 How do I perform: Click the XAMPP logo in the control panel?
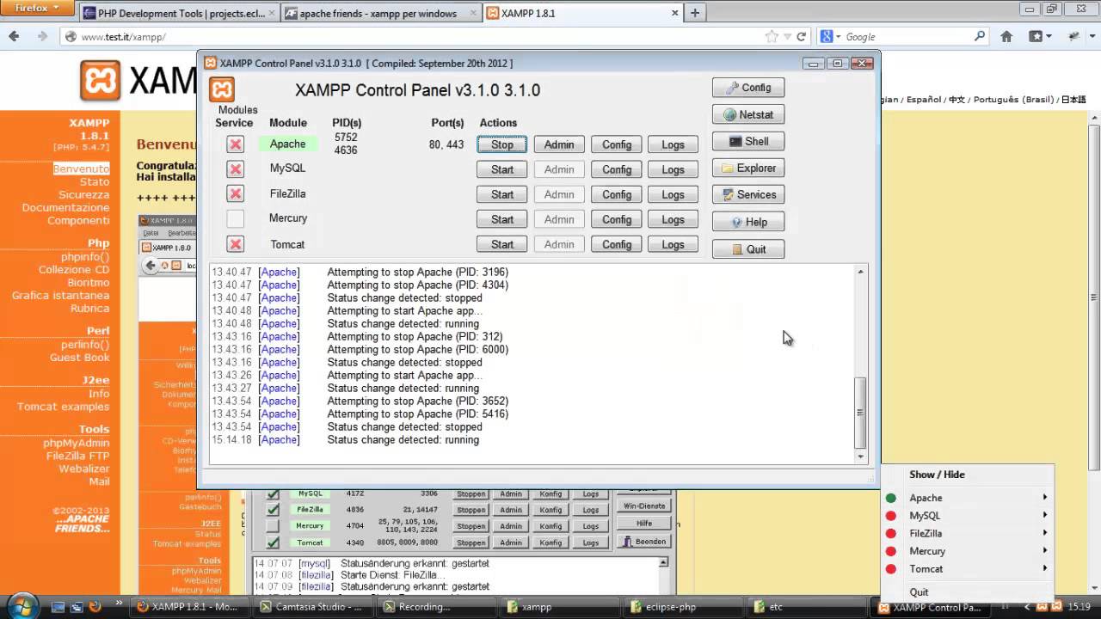(222, 90)
